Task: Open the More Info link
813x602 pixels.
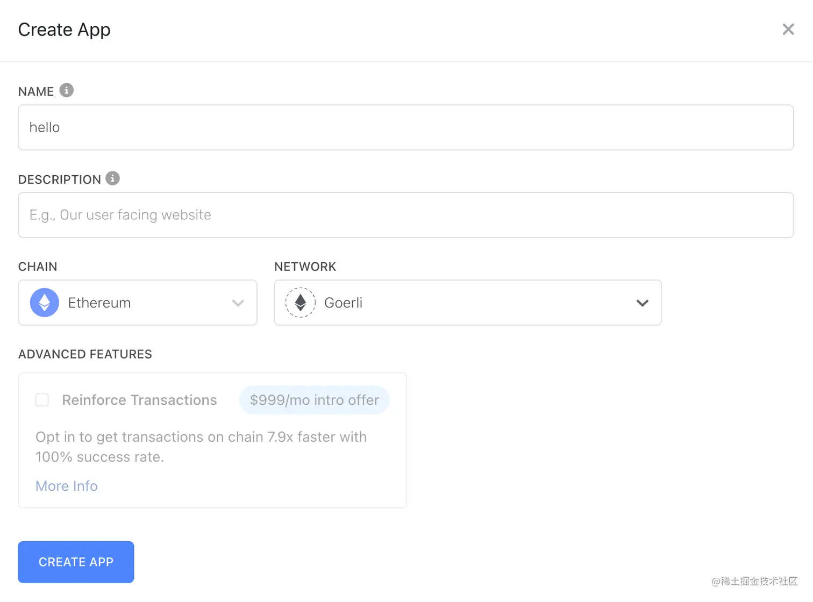Action: (67, 486)
